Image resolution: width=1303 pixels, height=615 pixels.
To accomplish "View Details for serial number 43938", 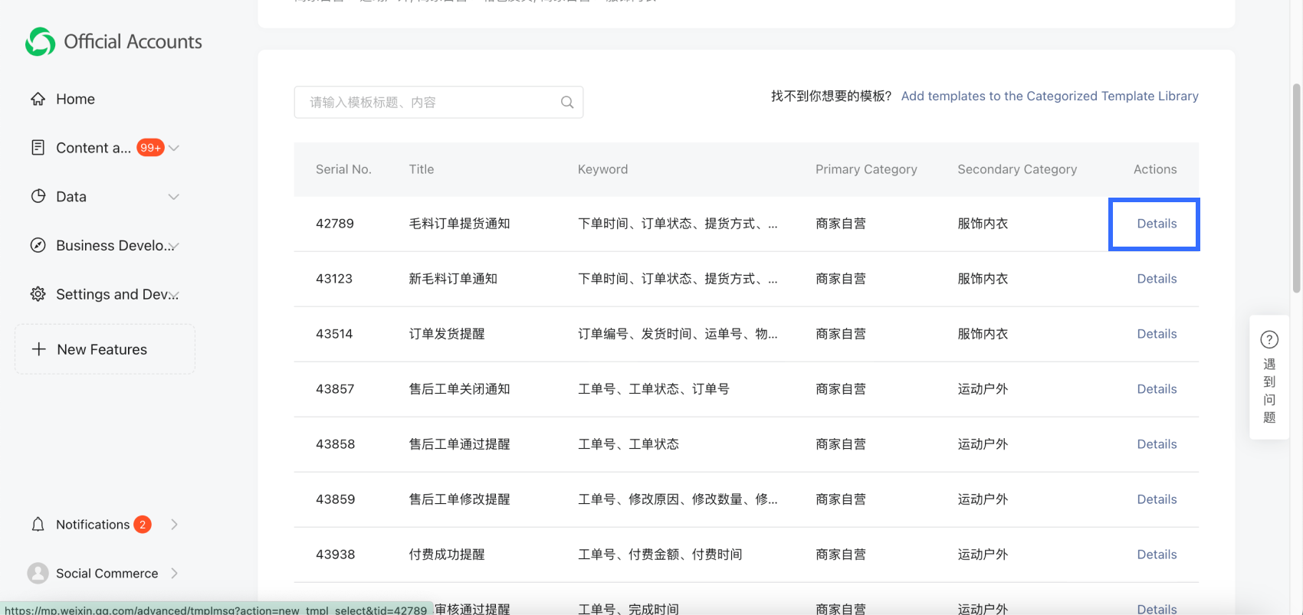I will (1156, 554).
